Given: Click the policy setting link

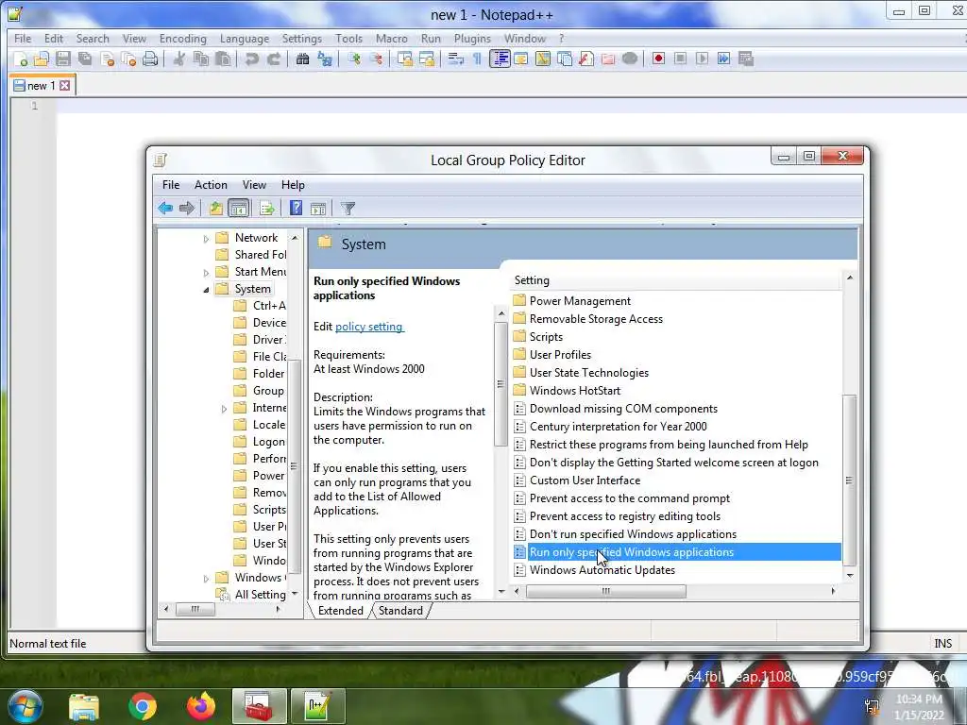Looking at the screenshot, I should (x=369, y=327).
